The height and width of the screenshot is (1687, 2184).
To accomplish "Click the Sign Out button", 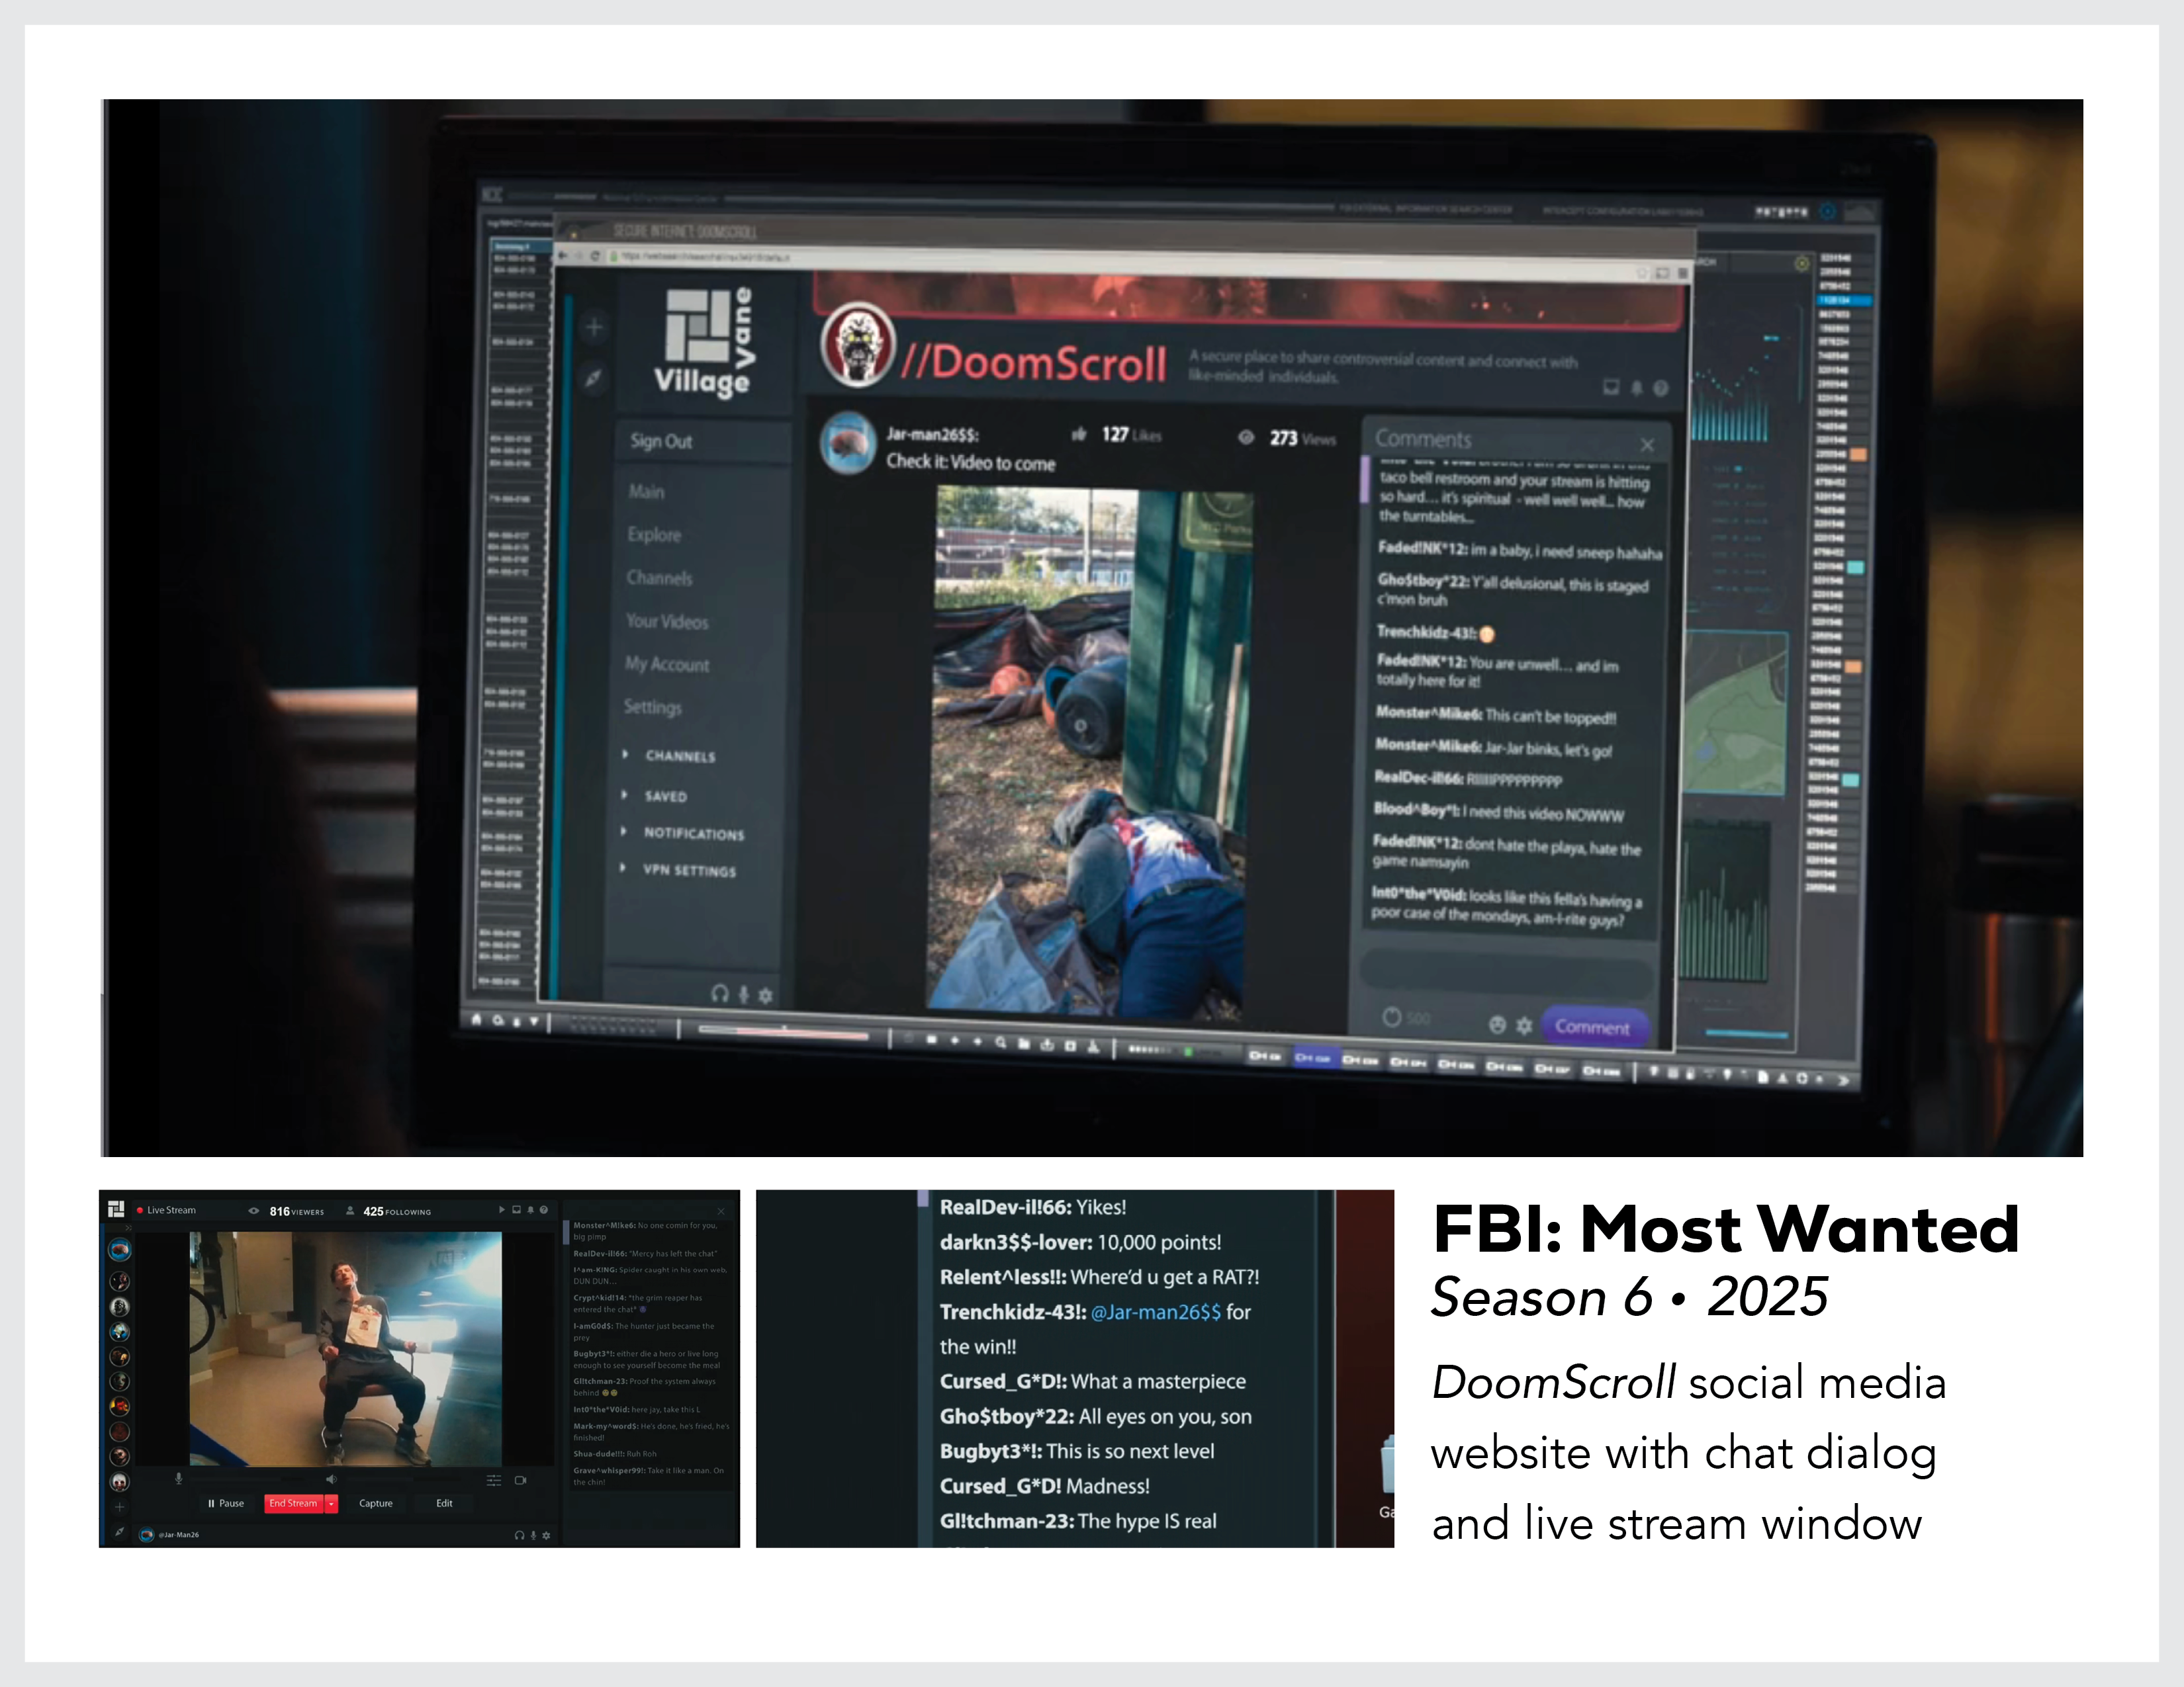I will click(704, 442).
